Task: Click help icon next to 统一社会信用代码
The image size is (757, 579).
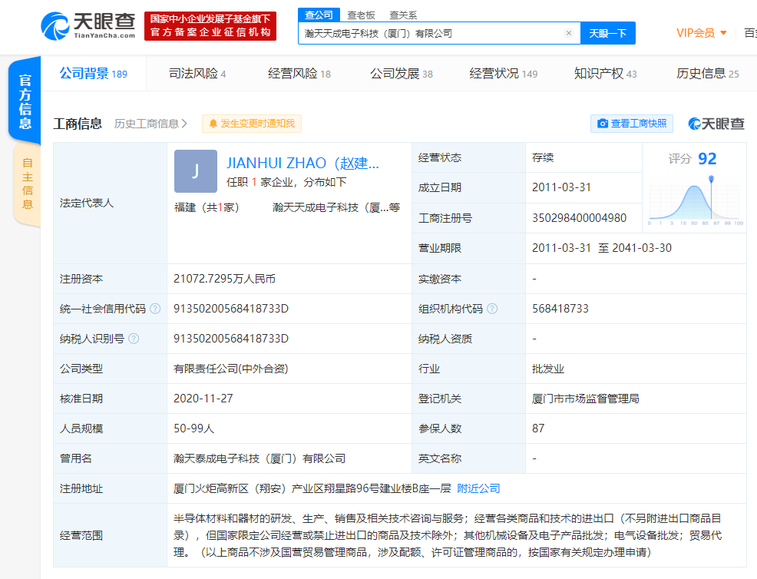Action: click(155, 309)
